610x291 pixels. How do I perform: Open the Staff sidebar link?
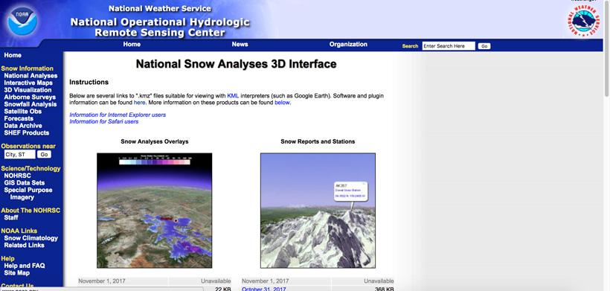(11, 217)
